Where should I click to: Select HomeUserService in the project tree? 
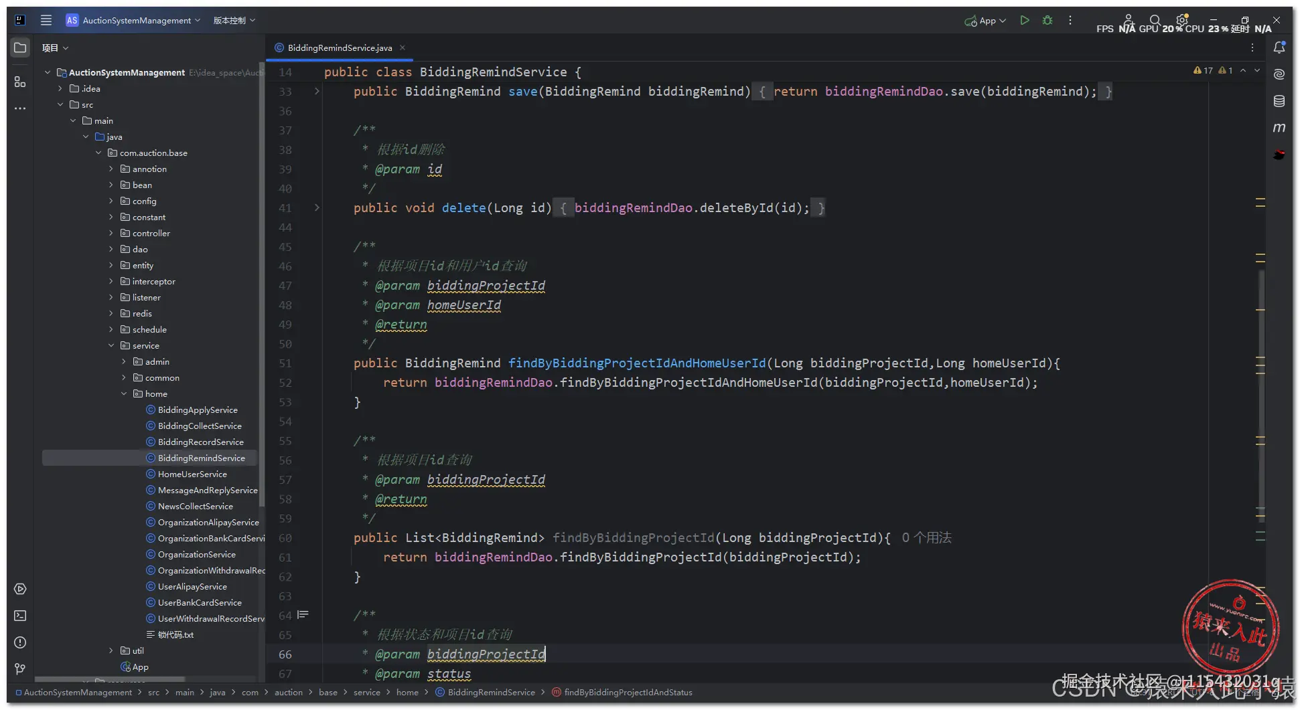coord(192,474)
